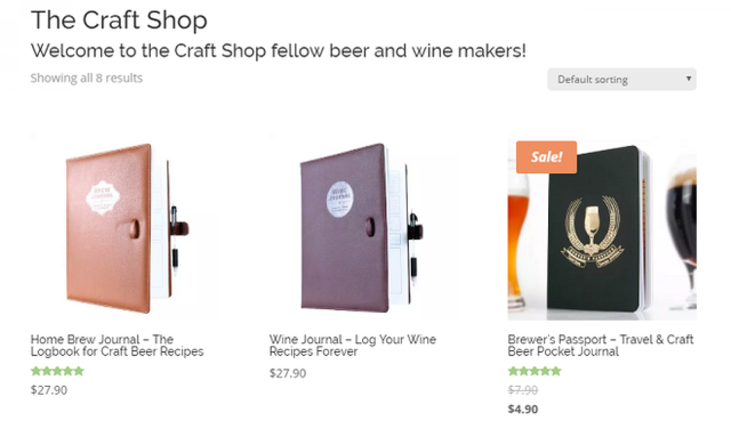Open the Home Brew Journal title link

coord(117,345)
